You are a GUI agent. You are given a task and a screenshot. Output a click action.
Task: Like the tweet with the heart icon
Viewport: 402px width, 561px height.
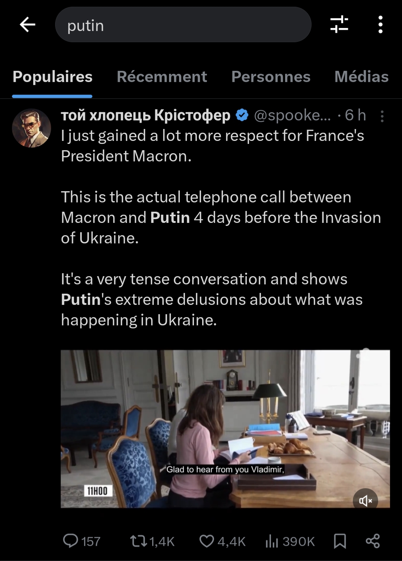(x=207, y=541)
